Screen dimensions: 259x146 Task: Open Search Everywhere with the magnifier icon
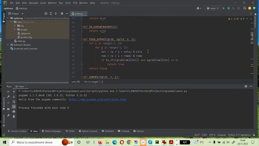(244, 8)
